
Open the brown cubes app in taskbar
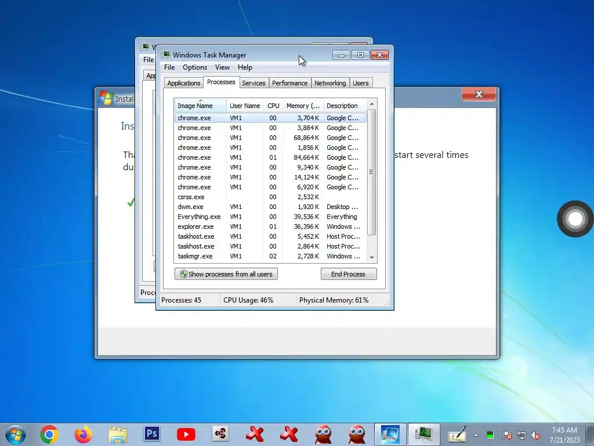click(x=220, y=434)
